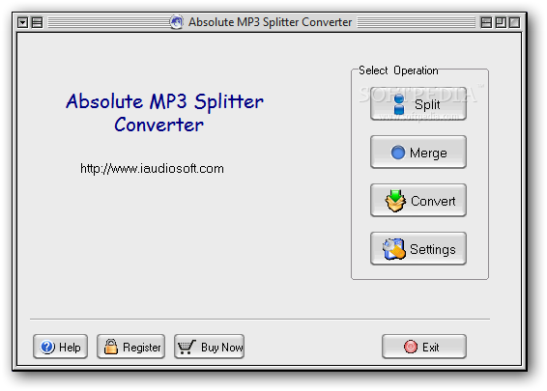The image size is (547, 391).
Task: Visit the http://www.iaudiosoft.com link
Action: tap(152, 169)
